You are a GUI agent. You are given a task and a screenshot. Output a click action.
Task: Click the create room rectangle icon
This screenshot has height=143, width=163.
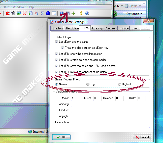tap(54, 13)
